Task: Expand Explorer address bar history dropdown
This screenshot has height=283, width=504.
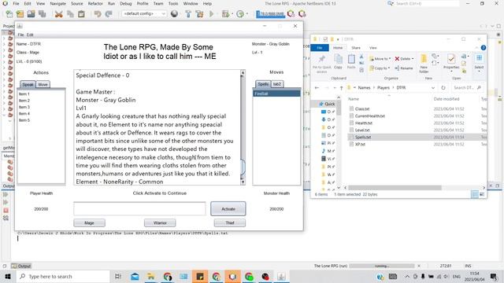Action: coord(433,87)
